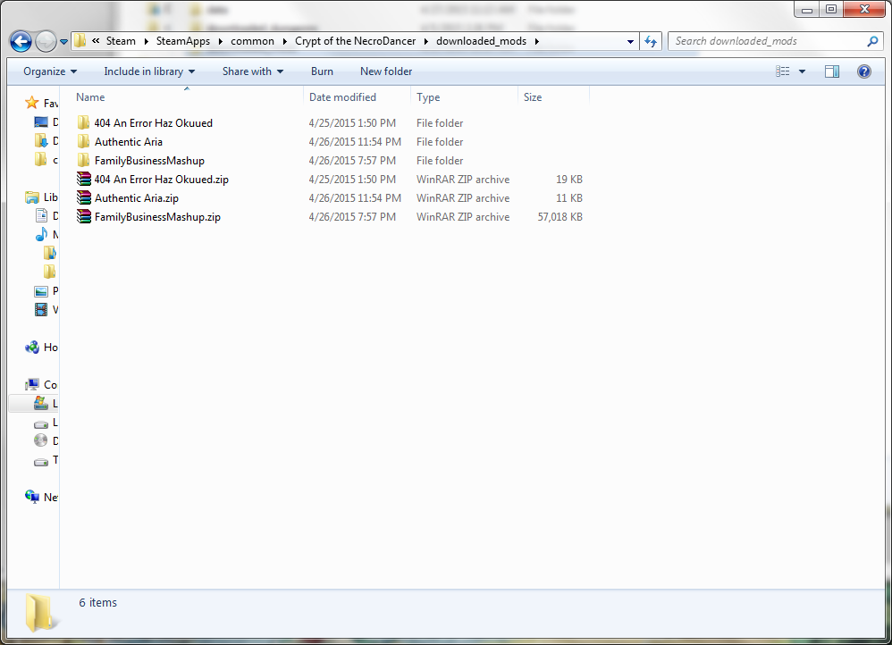Open the Downloads favorite folder icon
The width and height of the screenshot is (892, 645).
(x=41, y=140)
